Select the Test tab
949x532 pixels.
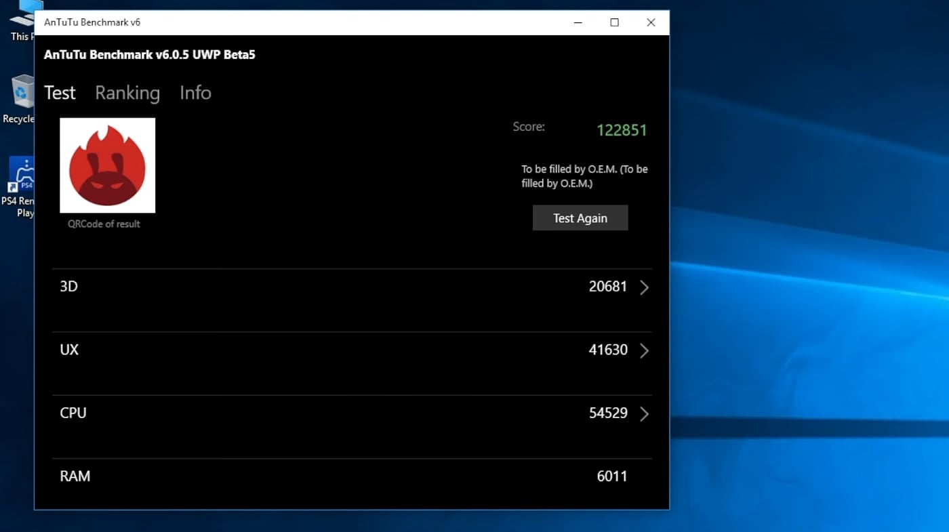click(x=60, y=93)
